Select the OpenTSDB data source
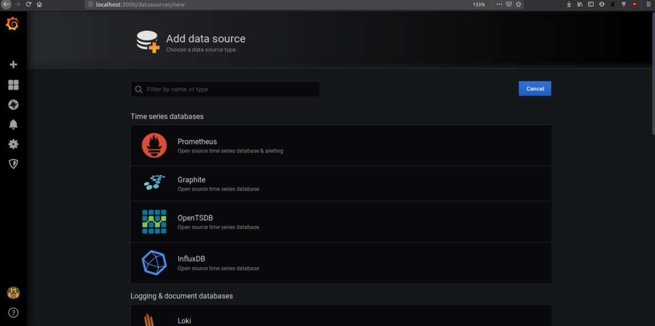Image resolution: width=655 pixels, height=326 pixels. click(341, 222)
